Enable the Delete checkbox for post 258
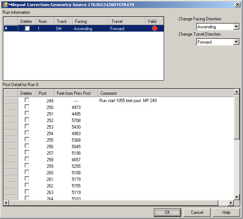 click(27, 159)
